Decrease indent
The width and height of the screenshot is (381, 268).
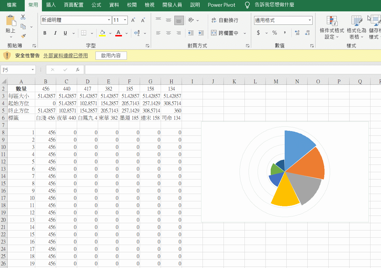191,33
